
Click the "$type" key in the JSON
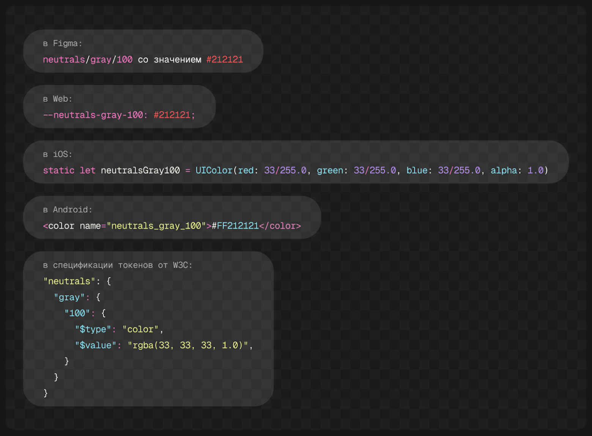pos(93,329)
